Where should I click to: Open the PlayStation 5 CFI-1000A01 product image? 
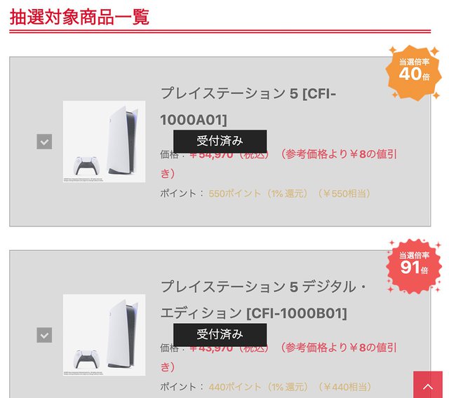104,142
